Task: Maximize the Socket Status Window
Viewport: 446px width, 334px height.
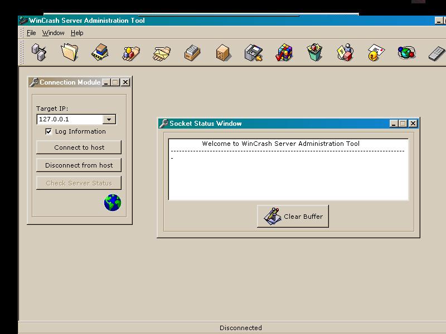Action: [x=403, y=124]
